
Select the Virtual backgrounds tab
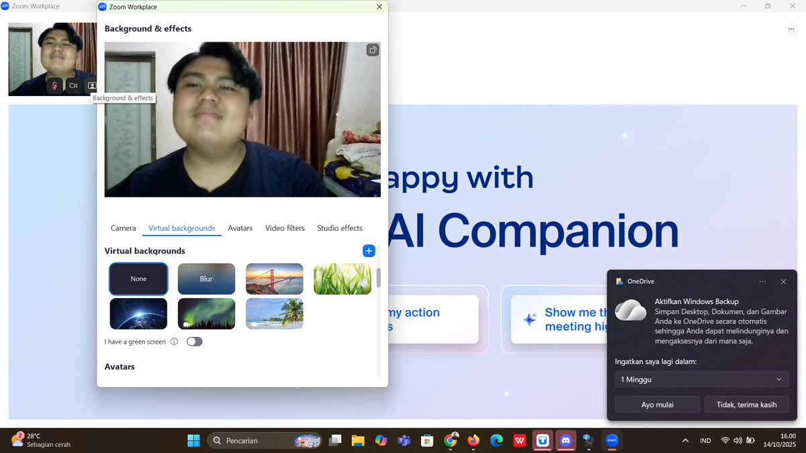(x=182, y=228)
